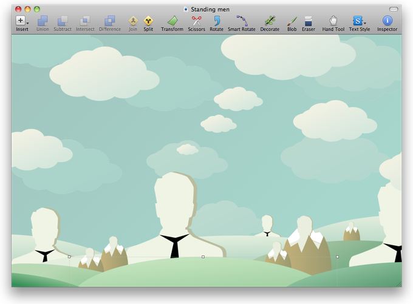Toggle toolbar with the pill button
This screenshot has height=304, width=413.
tap(394, 9)
